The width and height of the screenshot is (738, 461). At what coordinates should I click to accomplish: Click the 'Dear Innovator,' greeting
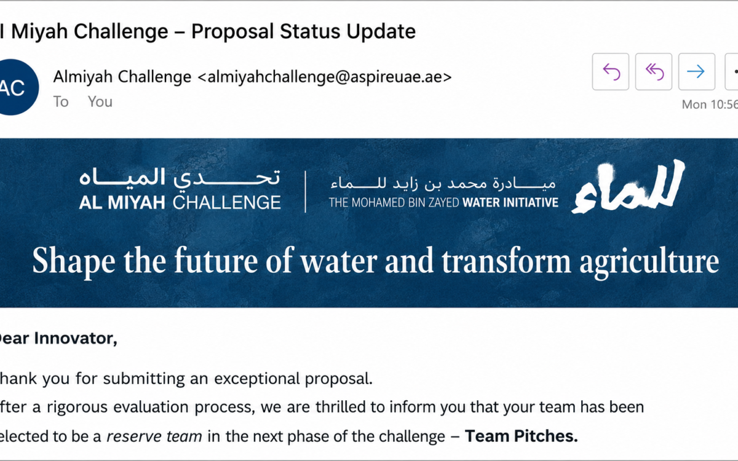tap(58, 338)
